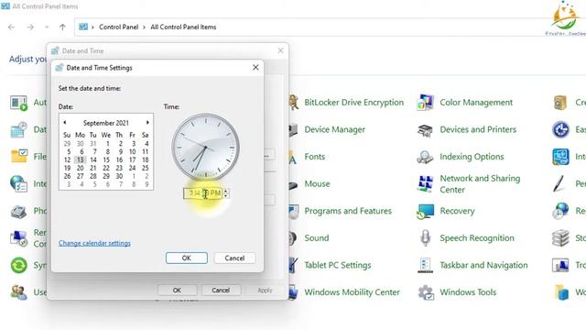The width and height of the screenshot is (586, 330).
Task: Click the Windows Mobility Center icon
Action: (293, 292)
